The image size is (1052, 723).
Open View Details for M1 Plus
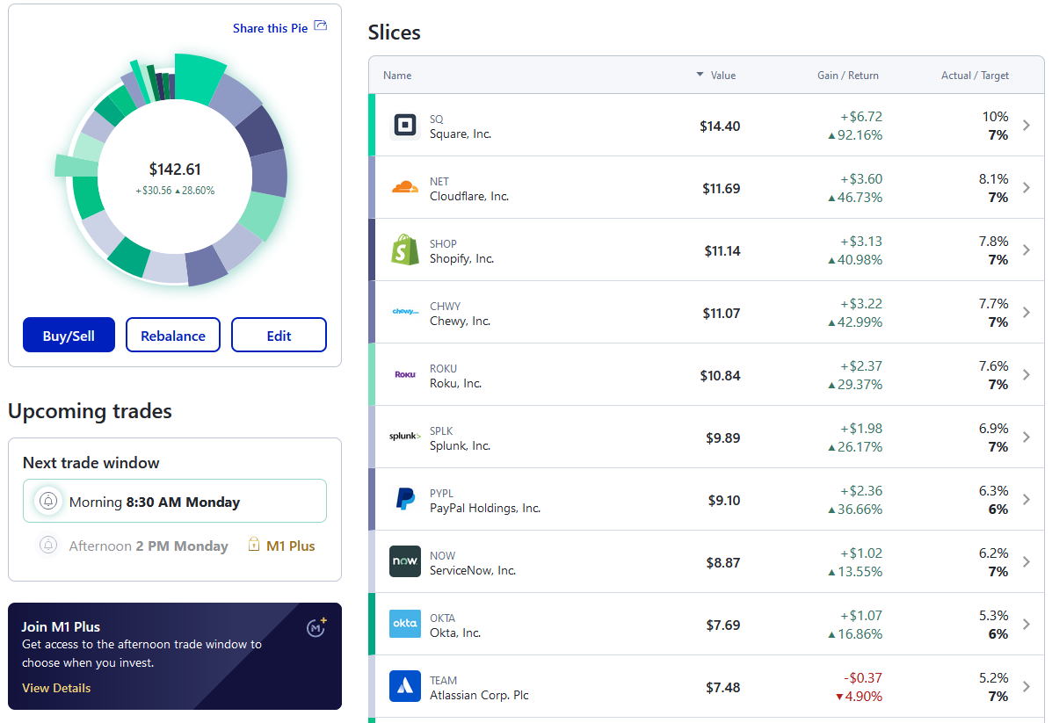[56, 688]
